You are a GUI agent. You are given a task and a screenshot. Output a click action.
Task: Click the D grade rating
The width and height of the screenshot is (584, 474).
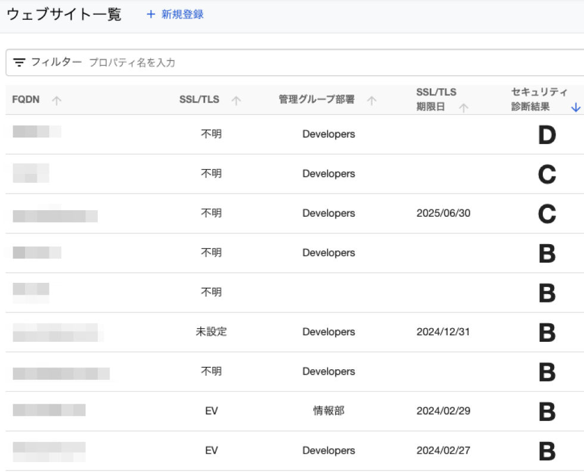click(x=546, y=135)
